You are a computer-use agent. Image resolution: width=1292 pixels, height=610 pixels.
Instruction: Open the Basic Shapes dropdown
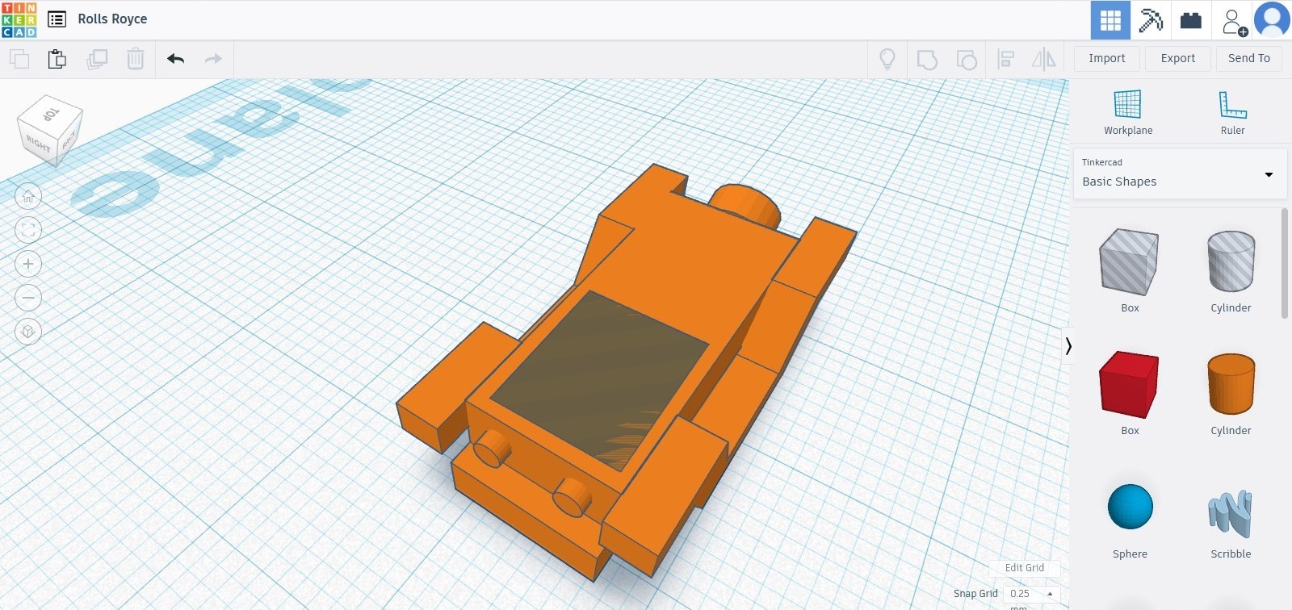(x=1179, y=173)
